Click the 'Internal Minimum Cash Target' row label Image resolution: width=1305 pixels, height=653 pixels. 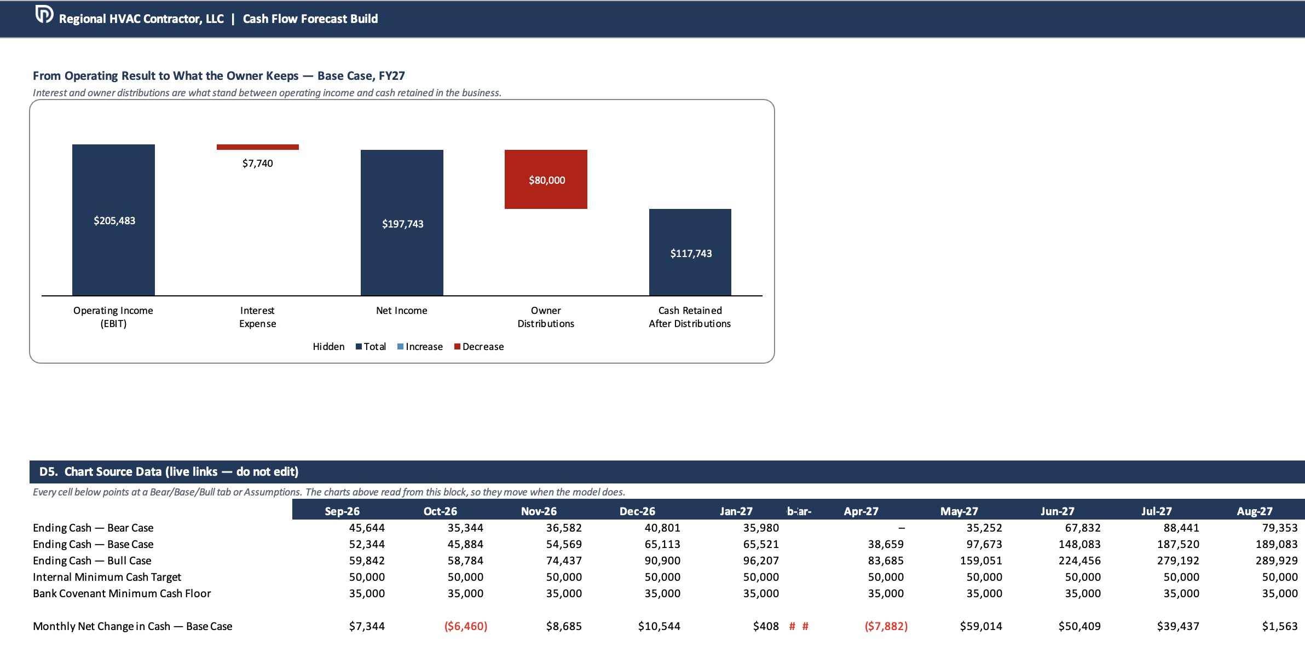(107, 577)
